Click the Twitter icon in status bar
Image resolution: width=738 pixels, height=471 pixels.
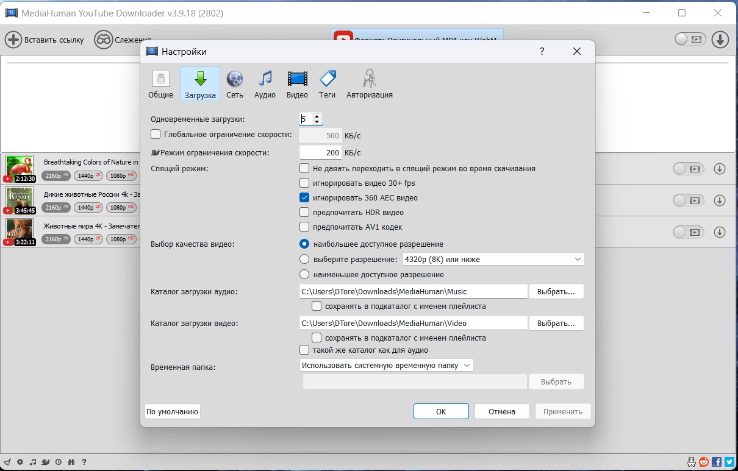[x=729, y=462]
